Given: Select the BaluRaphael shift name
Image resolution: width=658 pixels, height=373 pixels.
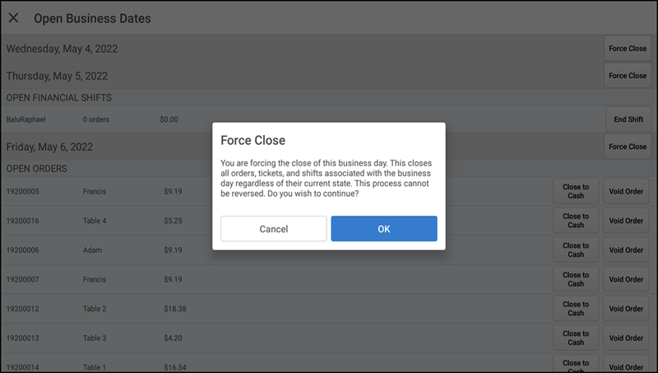Looking at the screenshot, I should pyautogui.click(x=25, y=119).
